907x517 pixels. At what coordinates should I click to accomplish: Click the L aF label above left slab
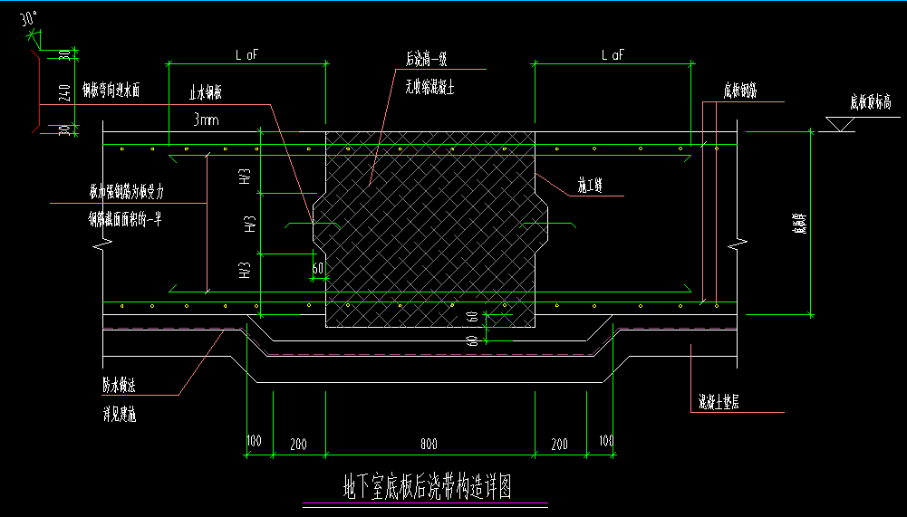[247, 55]
